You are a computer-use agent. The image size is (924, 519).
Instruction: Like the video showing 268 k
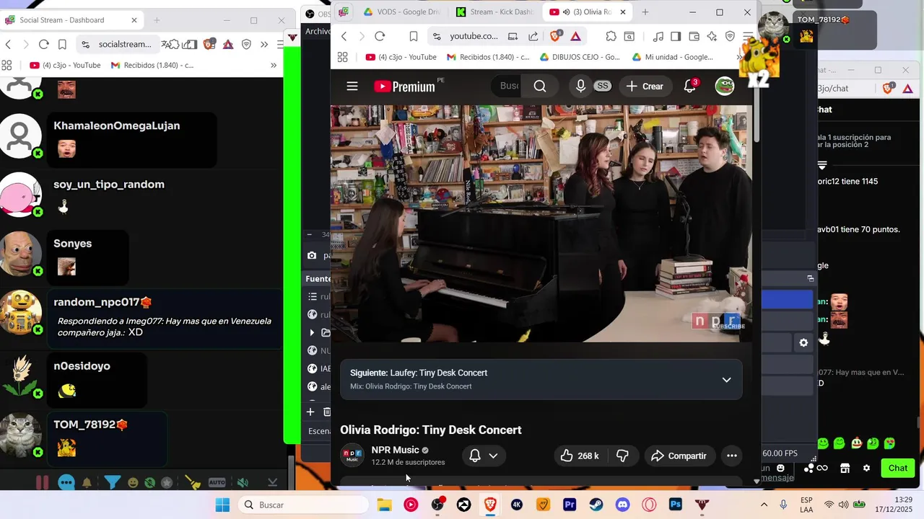[x=580, y=456]
